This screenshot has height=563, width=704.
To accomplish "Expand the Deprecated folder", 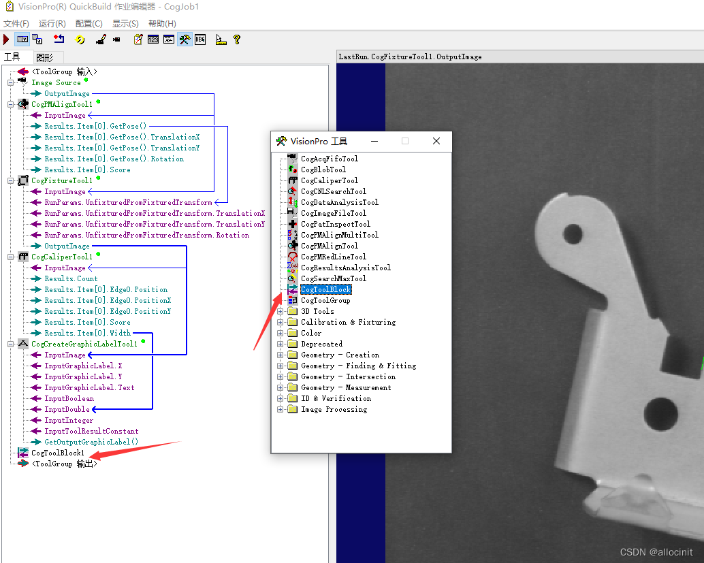I will coord(280,344).
